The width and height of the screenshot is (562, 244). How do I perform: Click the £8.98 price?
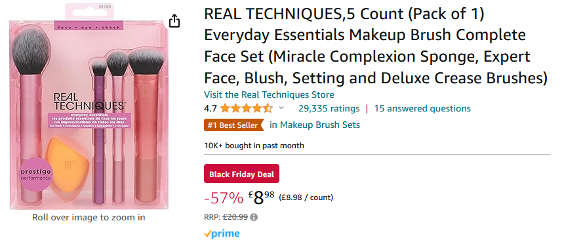click(x=261, y=197)
